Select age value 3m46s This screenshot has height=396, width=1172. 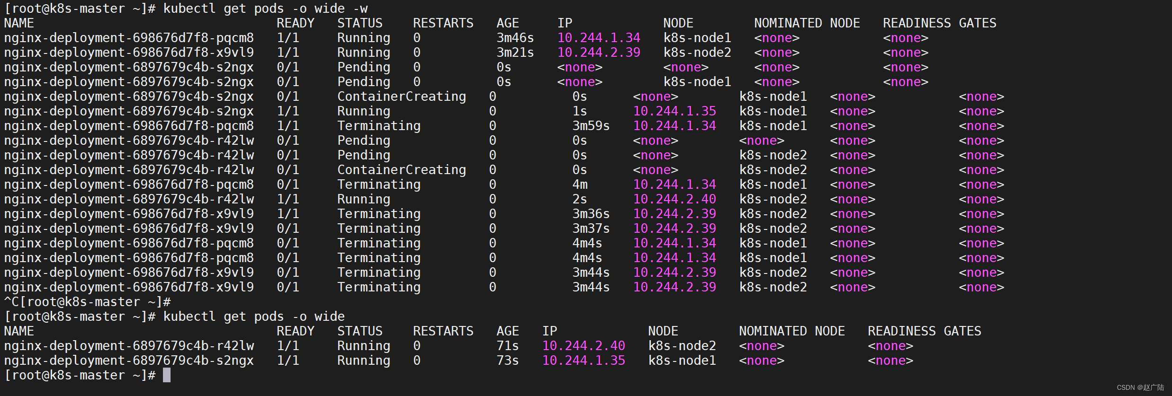click(x=515, y=38)
